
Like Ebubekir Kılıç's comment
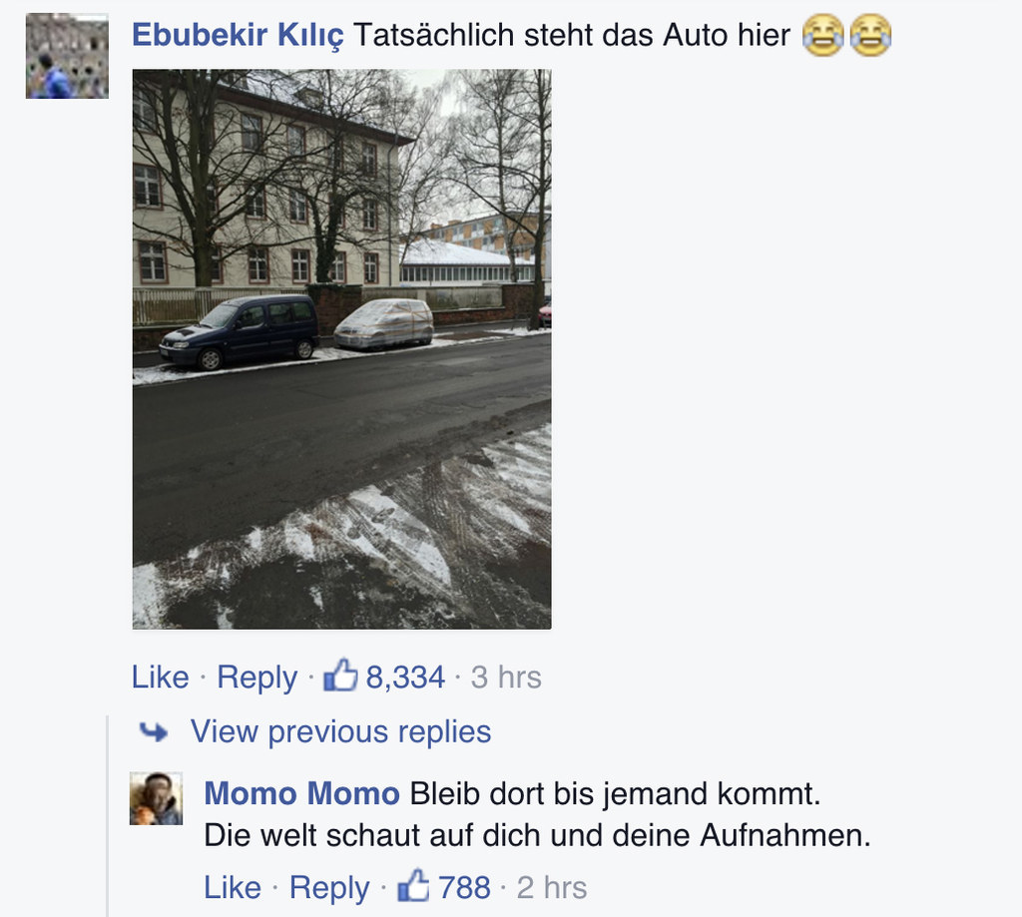point(161,677)
